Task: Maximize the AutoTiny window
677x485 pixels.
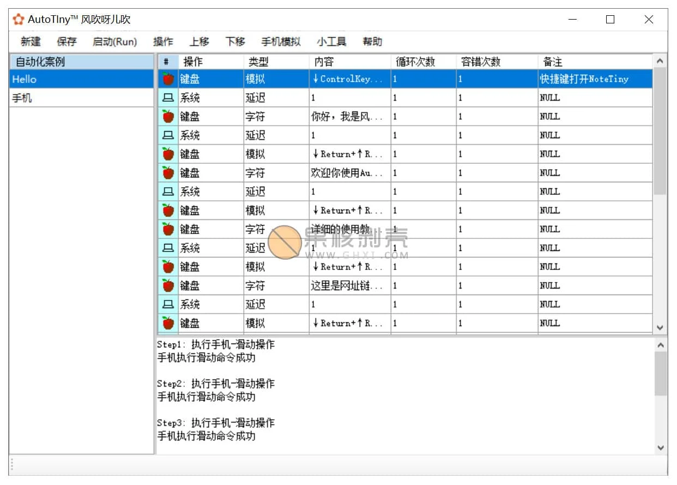Action: pyautogui.click(x=610, y=20)
